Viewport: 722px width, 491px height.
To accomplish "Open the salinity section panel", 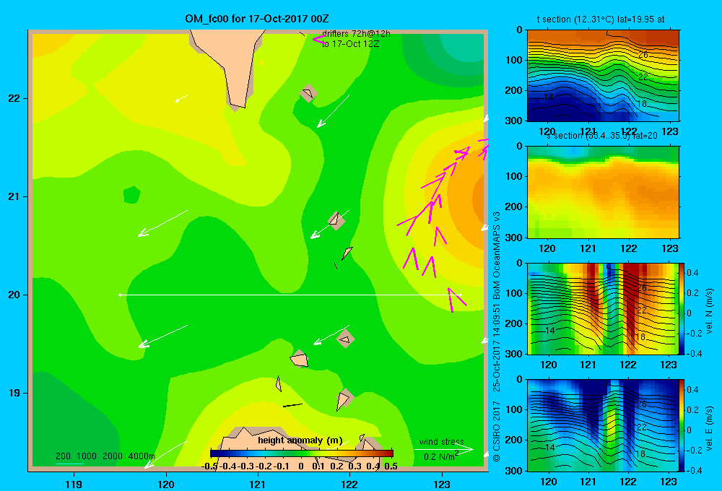I will pyautogui.click(x=603, y=192).
